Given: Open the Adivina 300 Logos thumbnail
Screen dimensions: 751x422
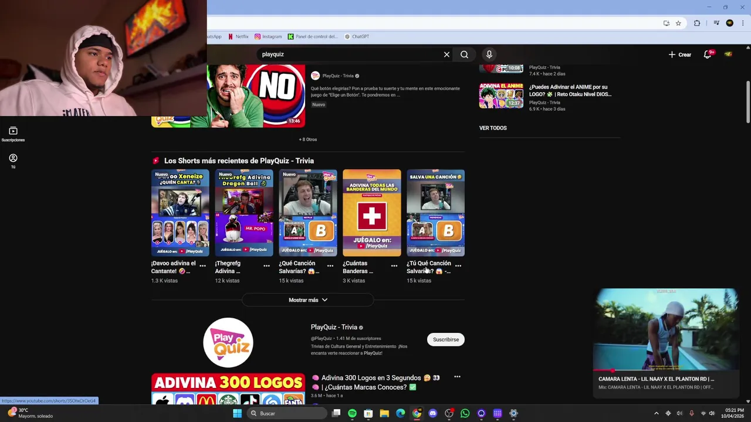Looking at the screenshot, I should click(228, 389).
